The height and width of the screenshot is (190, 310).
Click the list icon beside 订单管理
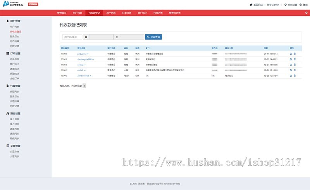[x=7, y=53]
